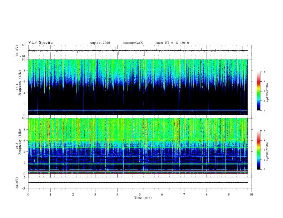Screen dimensions: 283x218
Task: Click the ch.1 spectrogram at 8 kHz region
Action: [x=138, y=71]
